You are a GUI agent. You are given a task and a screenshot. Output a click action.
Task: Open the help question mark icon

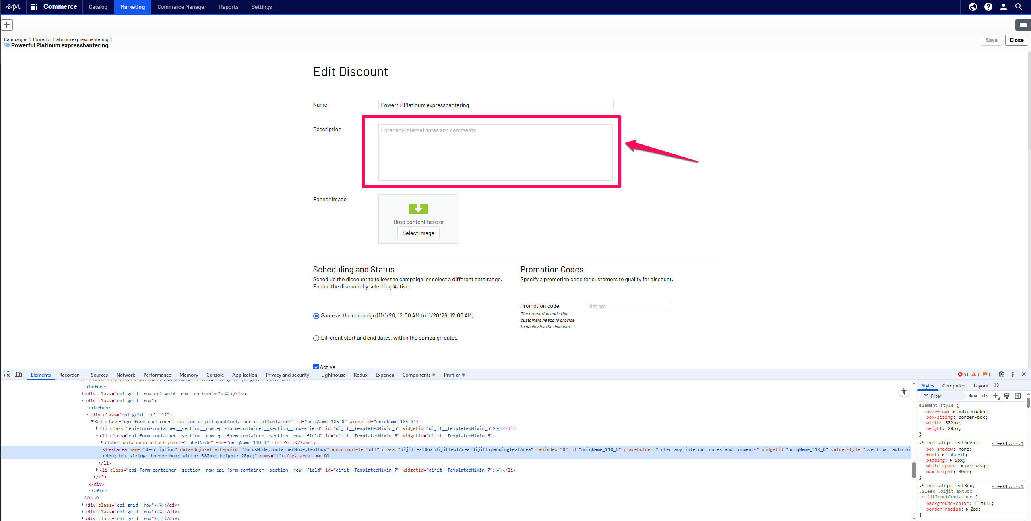988,7
